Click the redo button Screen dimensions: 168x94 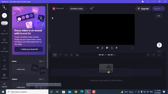tap(60, 55)
